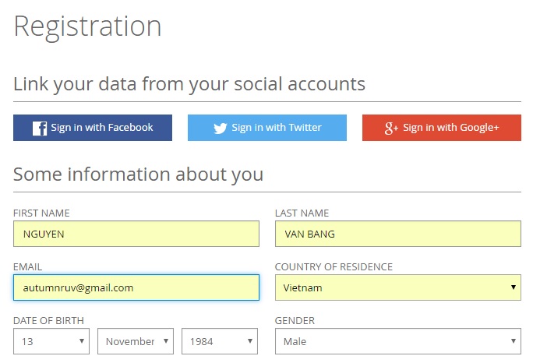This screenshot has height=356, width=533.
Task: Expand the birth day dropdown showing 13
Action: 51,341
